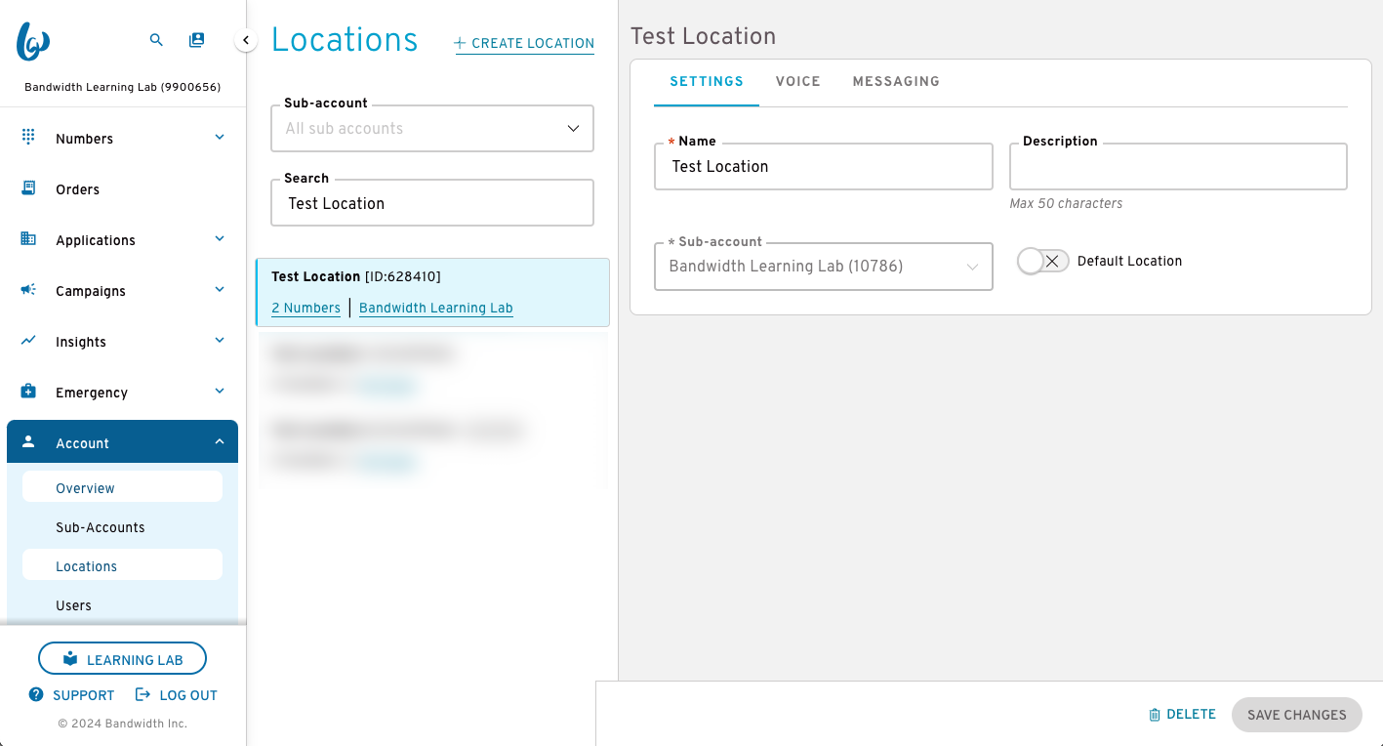Open the search magnifier icon

point(156,40)
